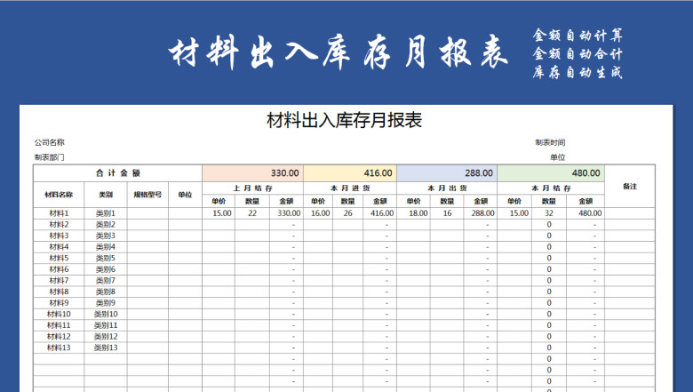The height and width of the screenshot is (392, 693).
Task: Select the 材料5 cell
Action: pyautogui.click(x=59, y=258)
